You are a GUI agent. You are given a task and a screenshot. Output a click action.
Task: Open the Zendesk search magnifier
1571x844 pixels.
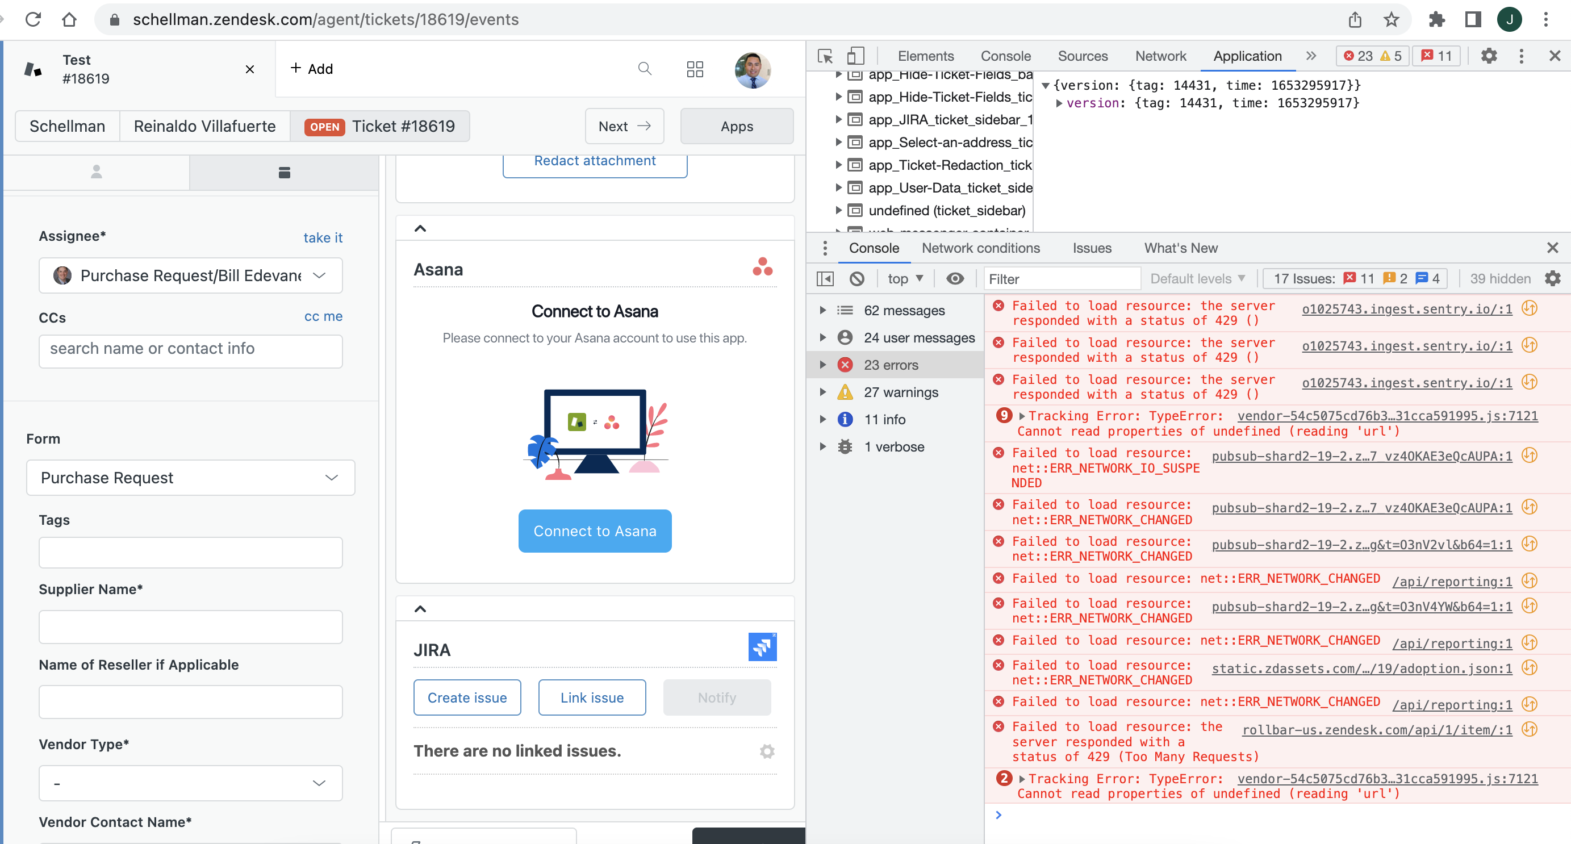tap(645, 69)
